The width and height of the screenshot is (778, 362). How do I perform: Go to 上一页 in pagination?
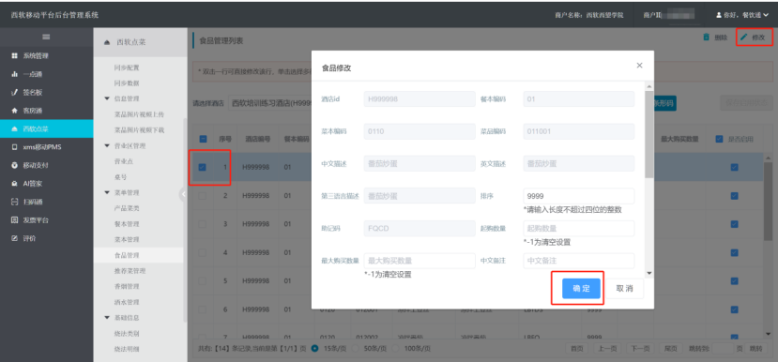[607, 349]
